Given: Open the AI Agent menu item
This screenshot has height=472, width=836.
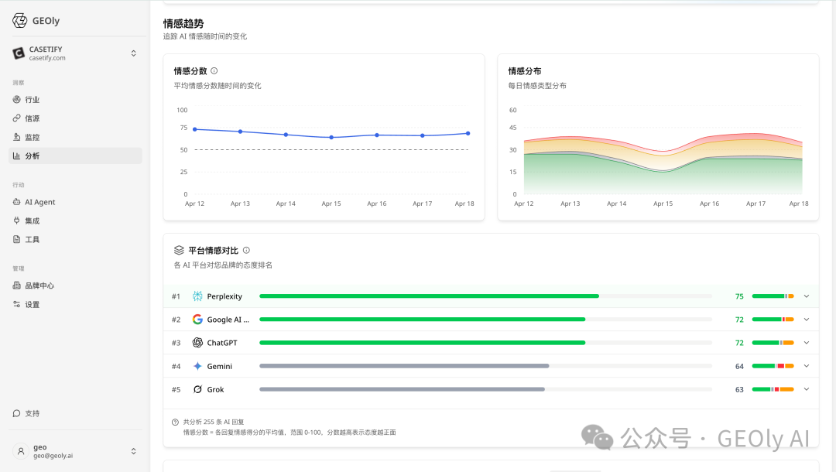Looking at the screenshot, I should click(x=75, y=202).
